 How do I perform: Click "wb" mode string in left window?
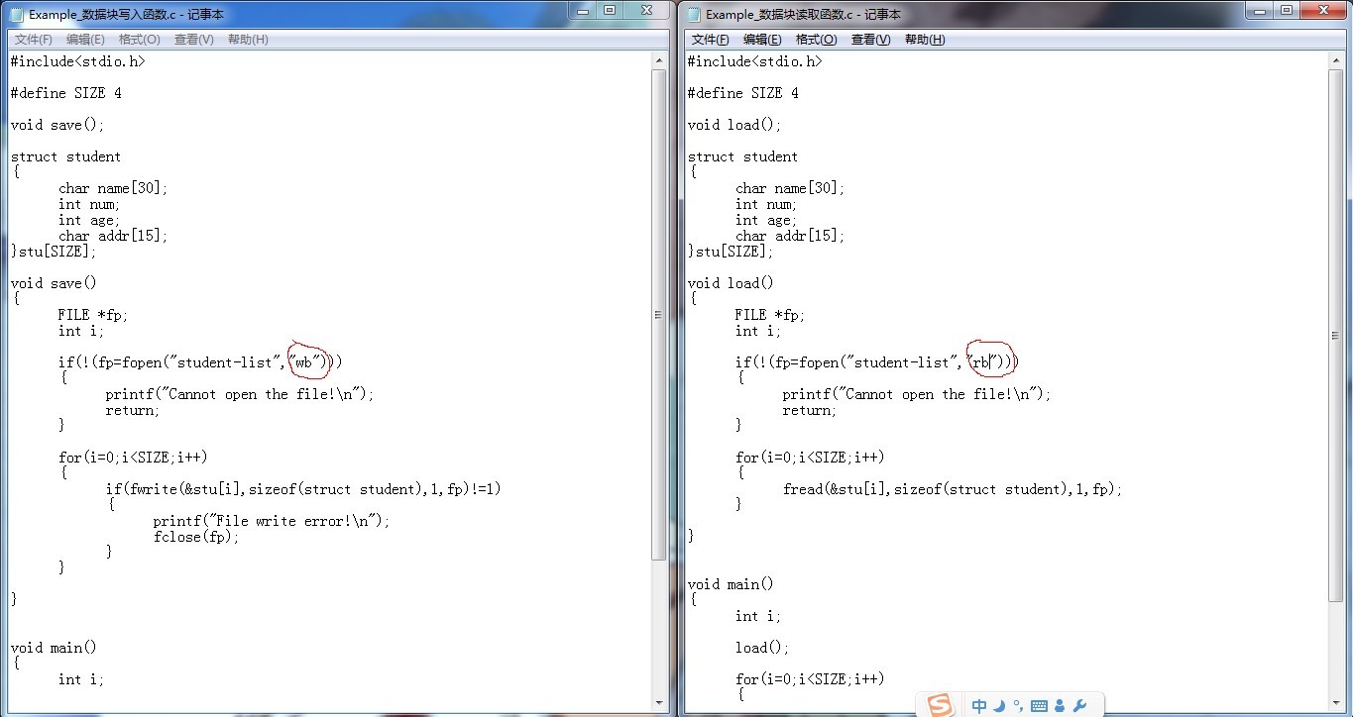(307, 362)
